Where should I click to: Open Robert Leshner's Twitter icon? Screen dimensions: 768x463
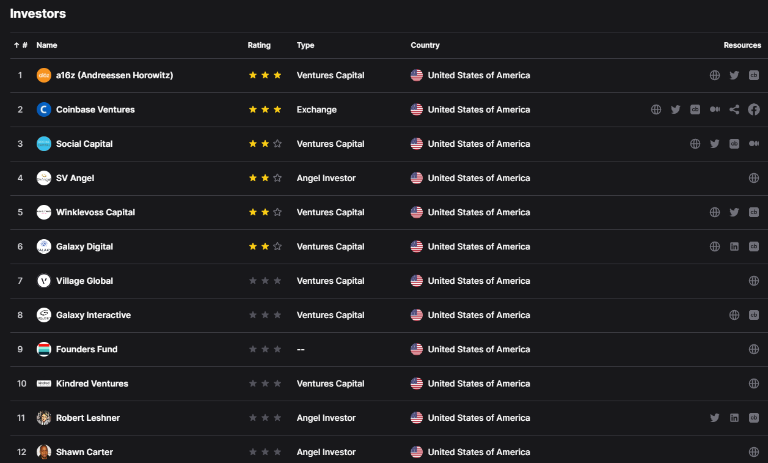point(715,418)
